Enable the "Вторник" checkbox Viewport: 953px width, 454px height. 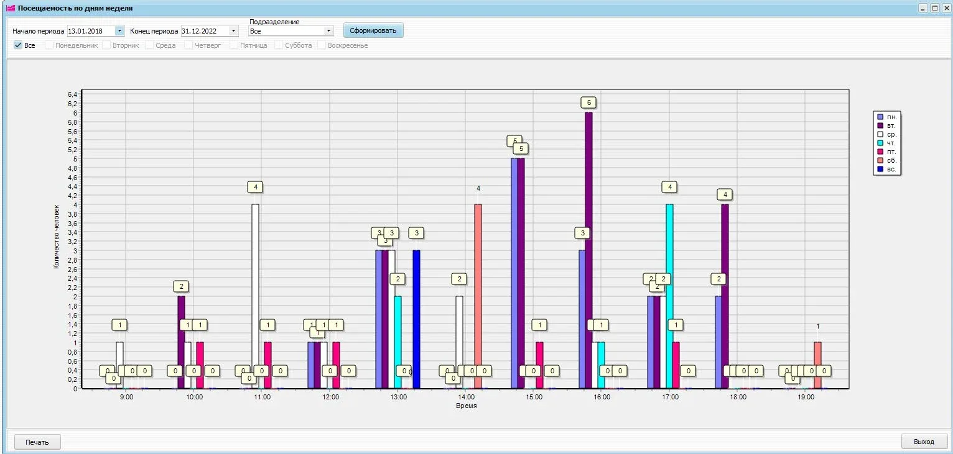click(x=106, y=45)
